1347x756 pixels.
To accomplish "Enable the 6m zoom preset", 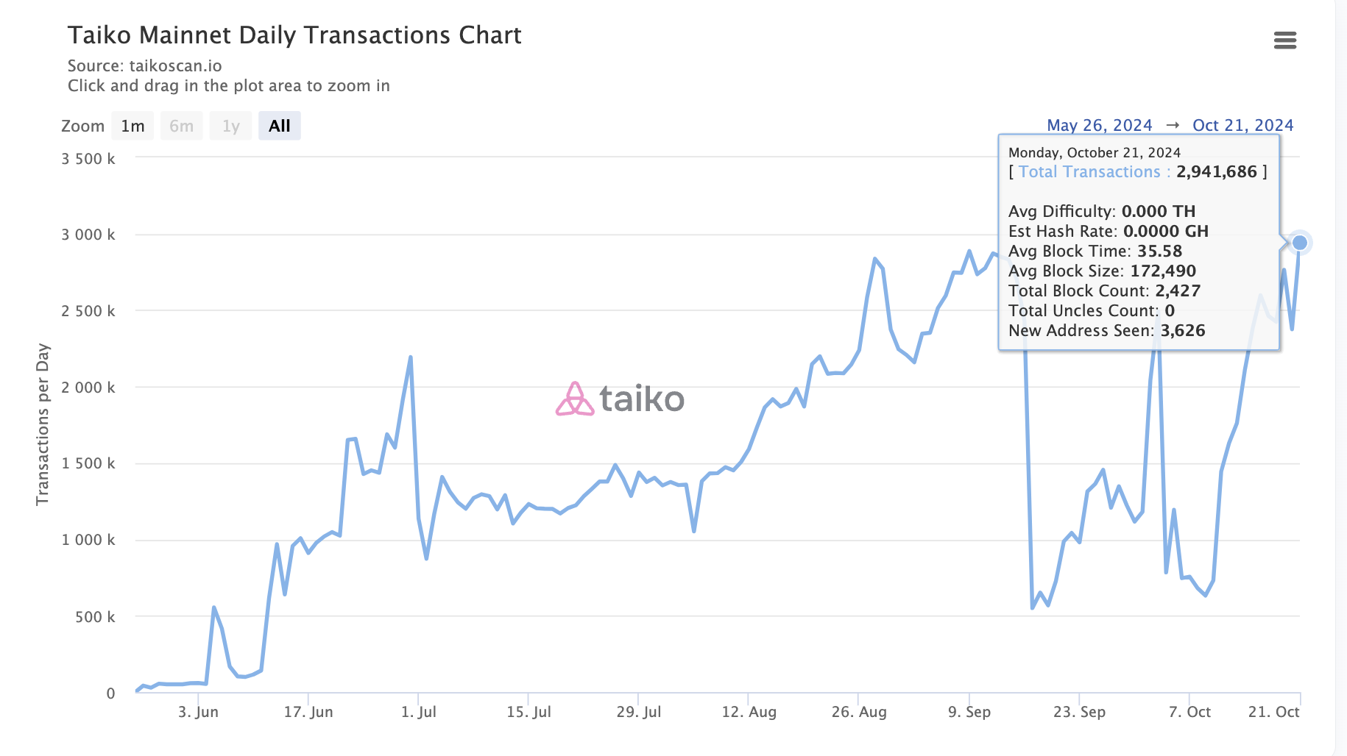I will 181,125.
